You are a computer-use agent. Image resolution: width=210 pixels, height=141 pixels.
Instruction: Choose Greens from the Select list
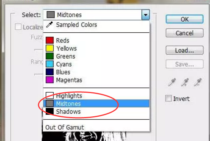(96, 56)
